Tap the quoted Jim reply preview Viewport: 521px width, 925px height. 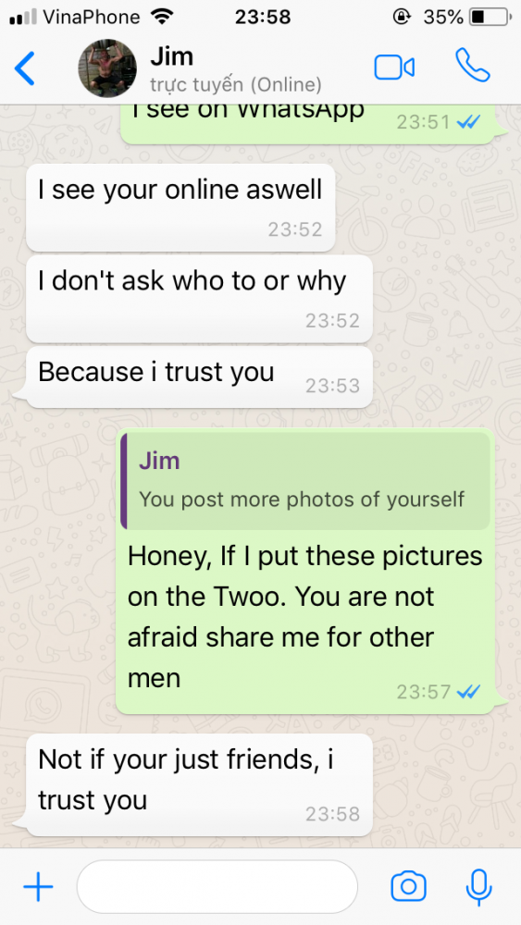[x=305, y=481]
